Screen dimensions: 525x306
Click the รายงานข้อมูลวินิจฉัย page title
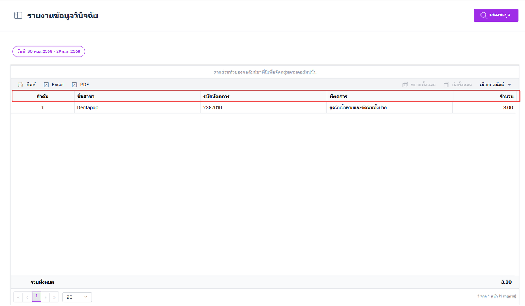pos(63,16)
